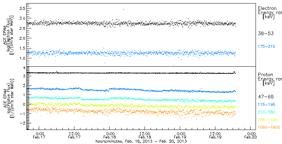Select the "38-53" electron energy label

266,33
